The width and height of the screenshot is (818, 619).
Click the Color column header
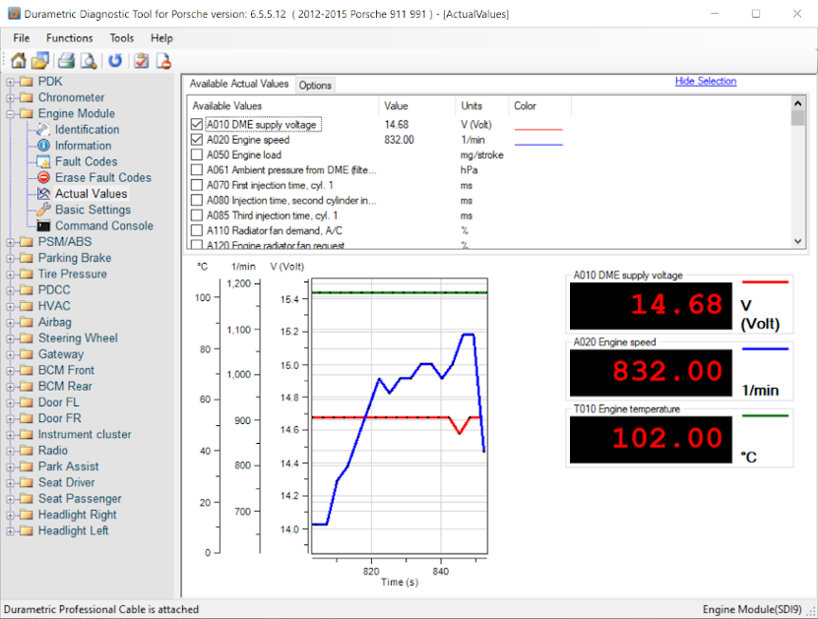tap(539, 106)
